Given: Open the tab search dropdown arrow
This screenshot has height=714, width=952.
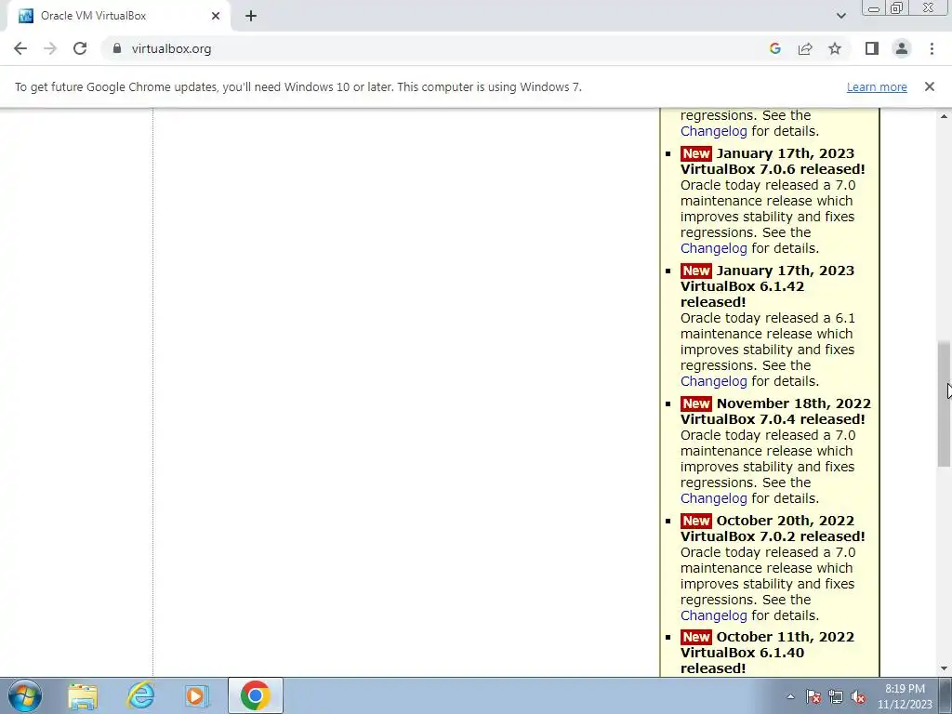Looking at the screenshot, I should 840,16.
